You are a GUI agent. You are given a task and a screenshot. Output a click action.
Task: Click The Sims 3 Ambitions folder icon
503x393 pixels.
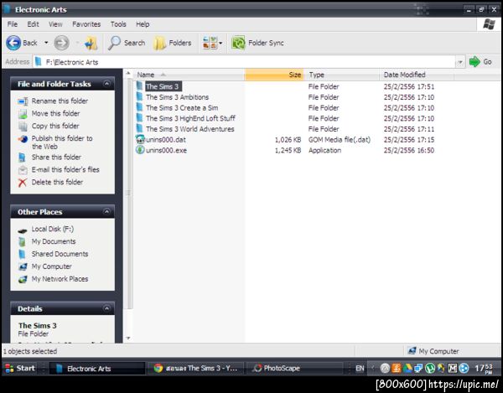click(139, 97)
